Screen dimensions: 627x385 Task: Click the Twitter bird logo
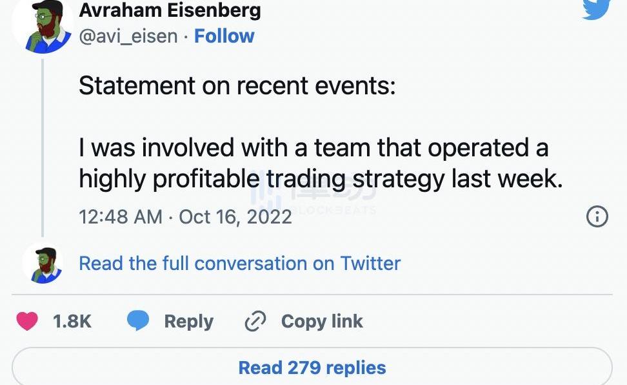[x=597, y=9]
